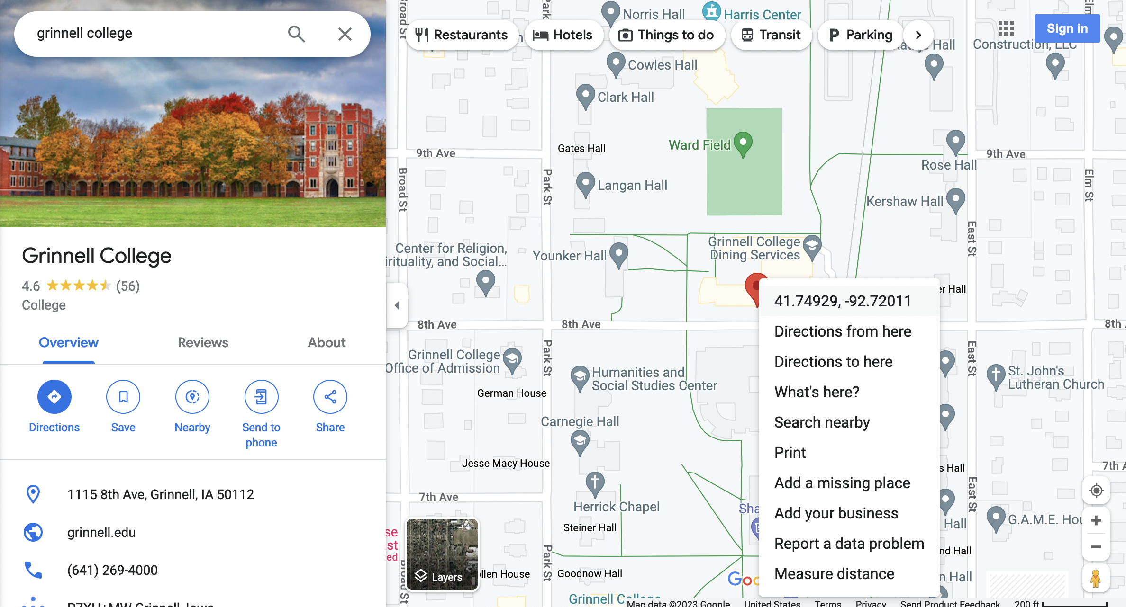The width and height of the screenshot is (1126, 607).
Task: Click the Harris Center marker icon
Action: coord(711,11)
